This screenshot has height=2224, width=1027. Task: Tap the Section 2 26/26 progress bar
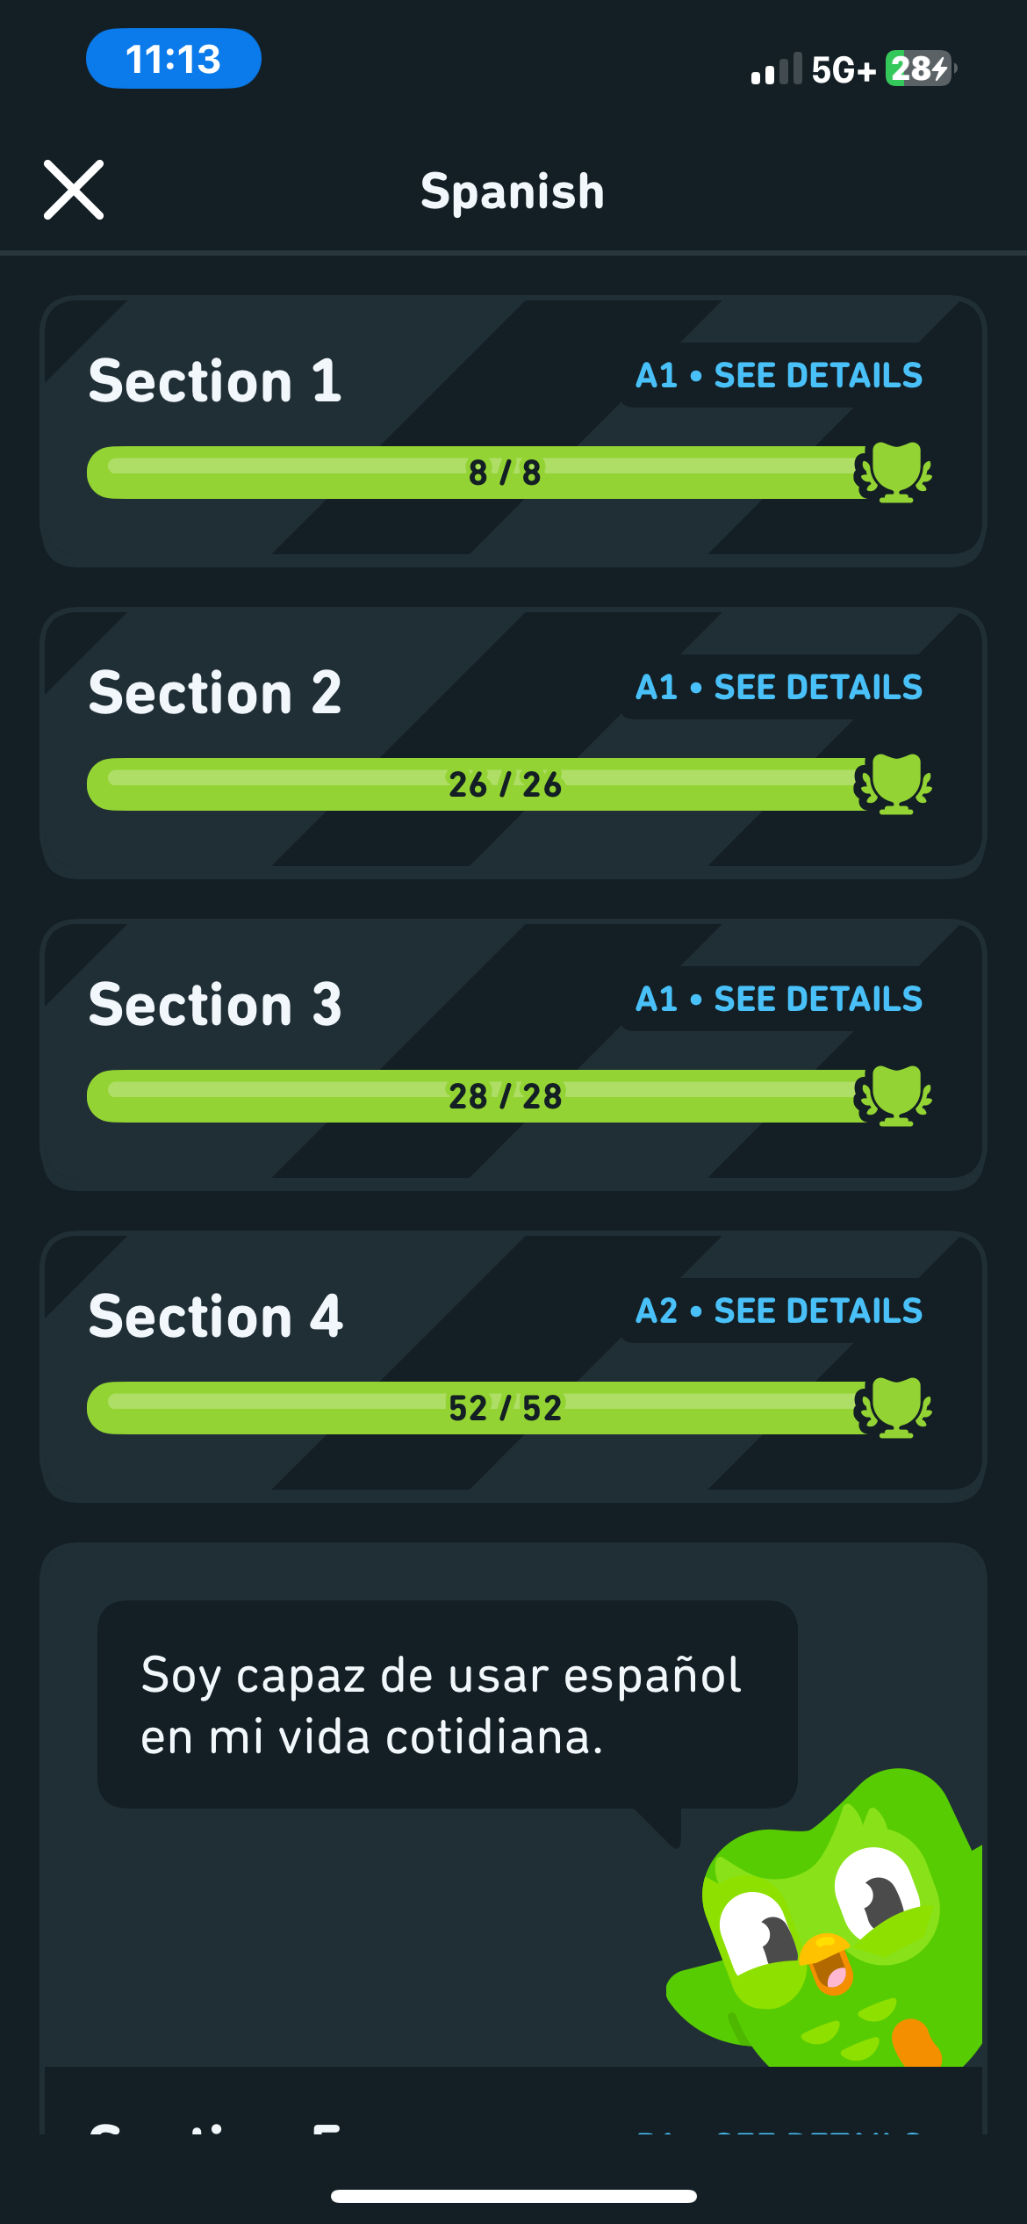tap(474, 784)
